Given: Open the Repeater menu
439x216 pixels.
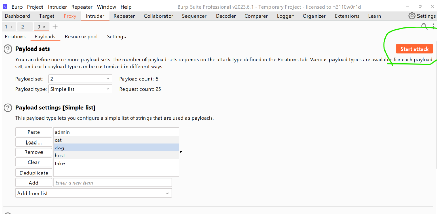Looking at the screenshot, I should (x=82, y=7).
